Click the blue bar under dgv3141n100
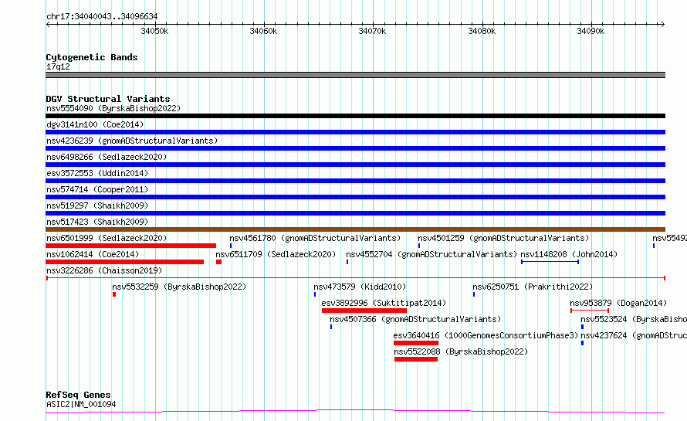The width and height of the screenshot is (687, 421). 355,132
